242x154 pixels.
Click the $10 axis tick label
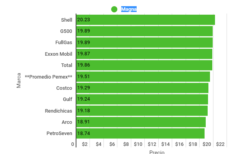click(x=138, y=144)
